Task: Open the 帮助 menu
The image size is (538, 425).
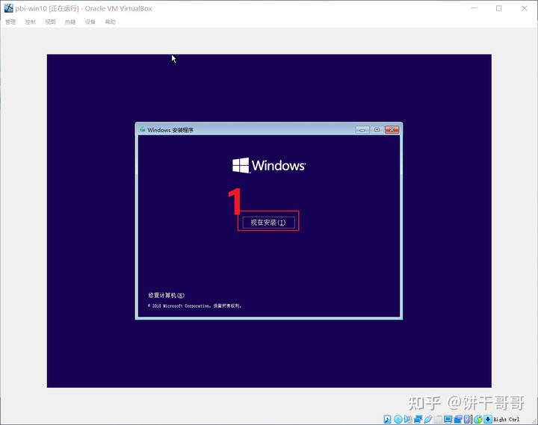Action: [110, 22]
